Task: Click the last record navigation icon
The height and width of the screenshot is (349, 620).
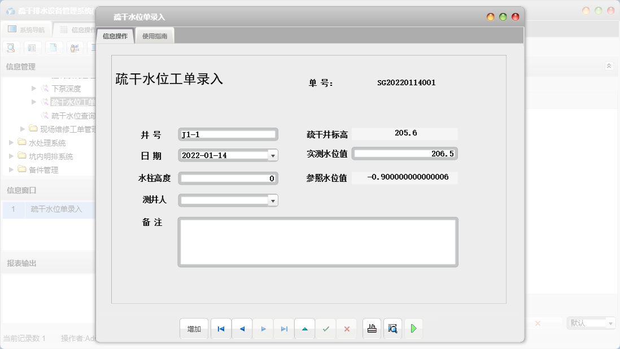Action: coord(284,328)
